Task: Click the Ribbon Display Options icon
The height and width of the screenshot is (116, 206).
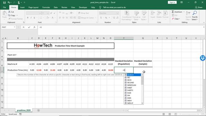Action: pos(182,2)
